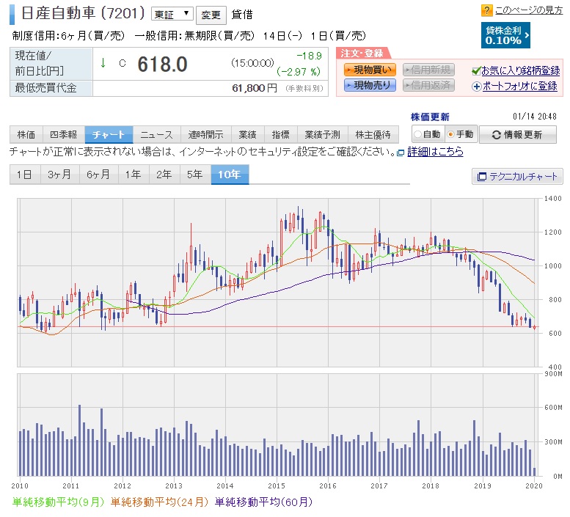This screenshot has width=570, height=517.
Task: Click the 61,800円 minimum trade amount
Action: click(x=255, y=88)
